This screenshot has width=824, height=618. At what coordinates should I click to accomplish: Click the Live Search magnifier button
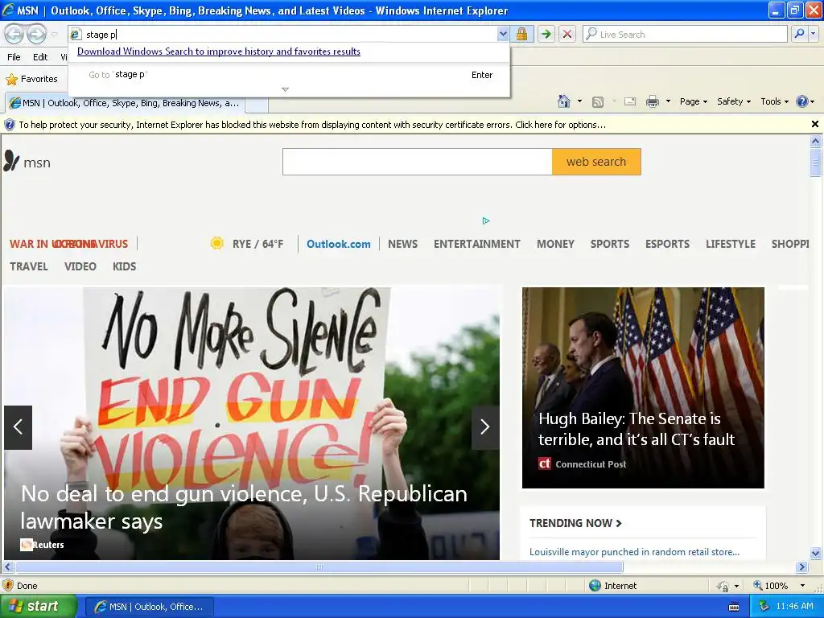(799, 34)
